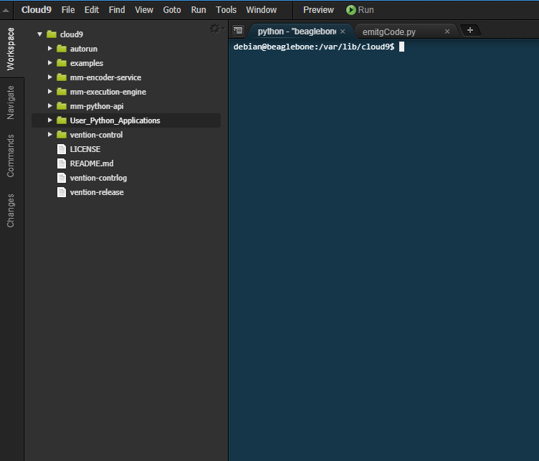Click the Preview button
The image size is (539, 461).
318,10
